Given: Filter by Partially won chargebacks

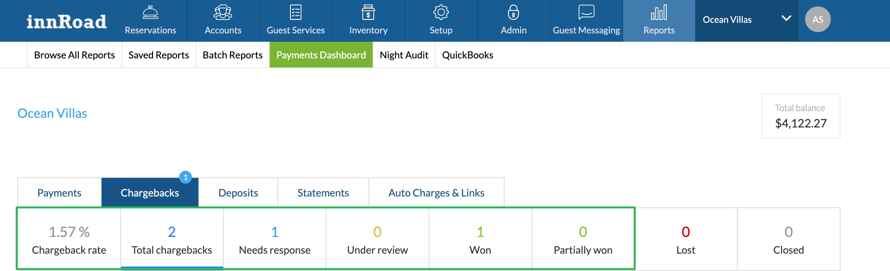Looking at the screenshot, I should coord(583,239).
